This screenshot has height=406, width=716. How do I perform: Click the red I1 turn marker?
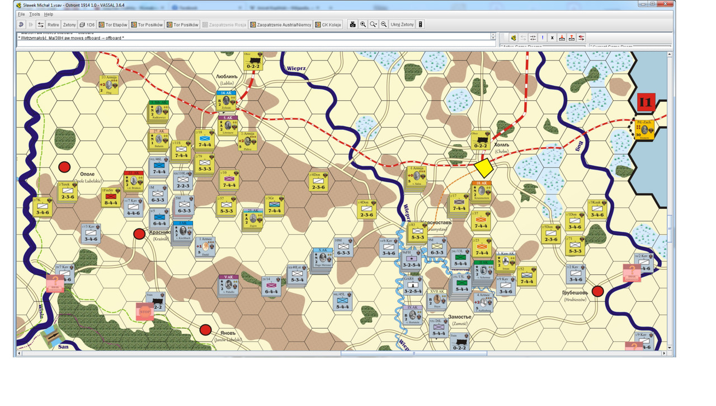click(x=646, y=102)
